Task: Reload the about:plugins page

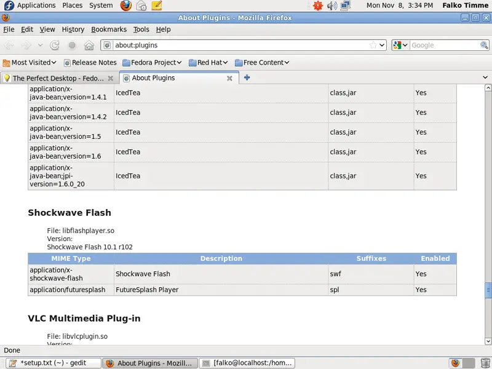Action: tap(55, 45)
